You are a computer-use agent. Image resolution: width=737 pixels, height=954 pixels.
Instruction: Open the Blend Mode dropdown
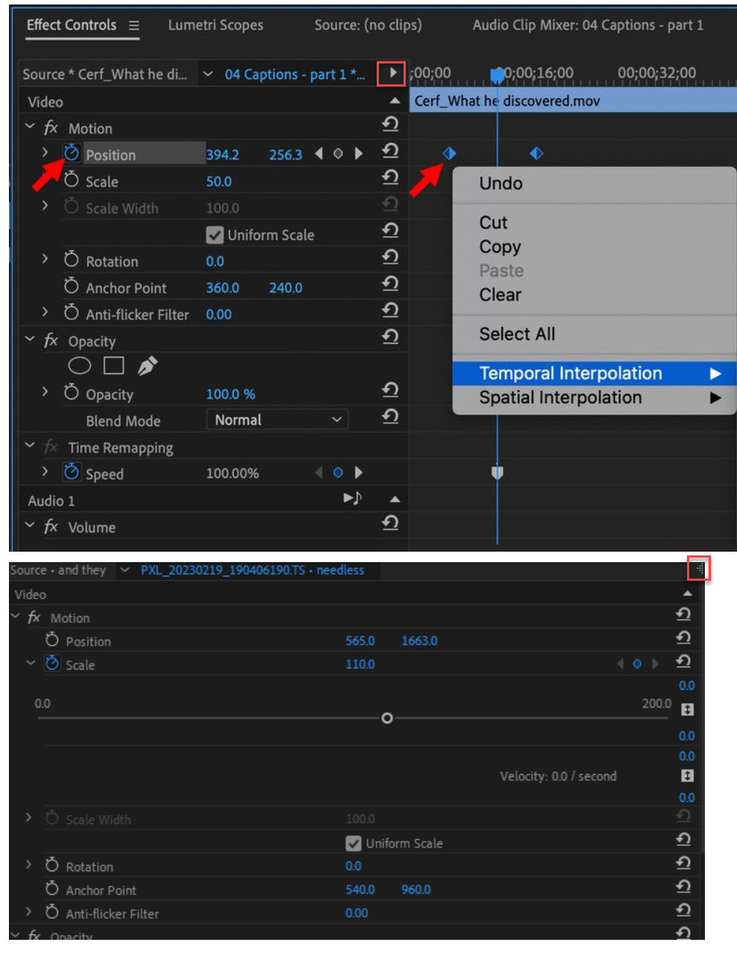pos(277,420)
